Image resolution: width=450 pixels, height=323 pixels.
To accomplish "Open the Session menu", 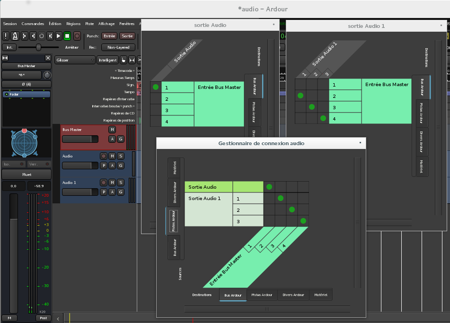I will pyautogui.click(x=10, y=24).
